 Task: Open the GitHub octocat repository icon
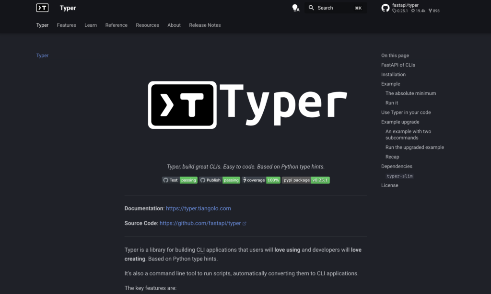click(386, 8)
